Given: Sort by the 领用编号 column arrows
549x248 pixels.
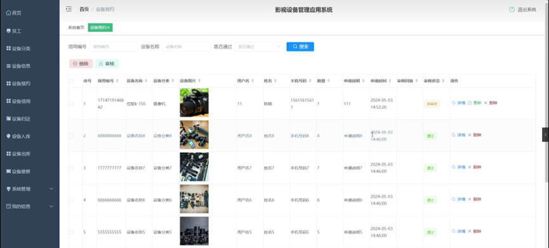Looking at the screenshot, I should click(x=117, y=81).
